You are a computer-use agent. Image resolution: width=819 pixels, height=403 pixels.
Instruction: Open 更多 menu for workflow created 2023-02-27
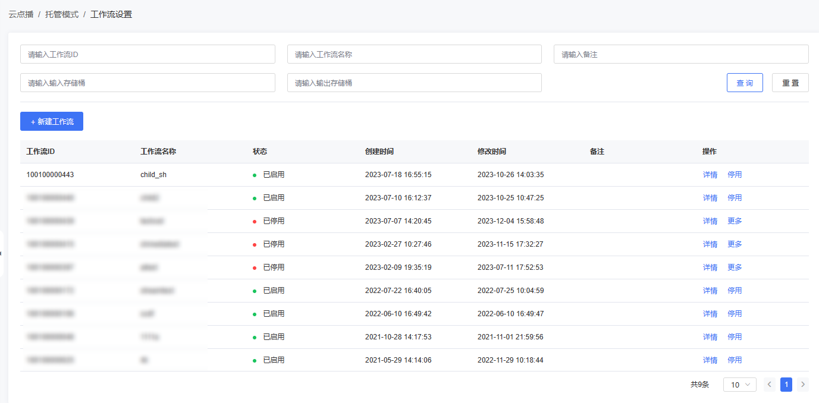coord(735,244)
